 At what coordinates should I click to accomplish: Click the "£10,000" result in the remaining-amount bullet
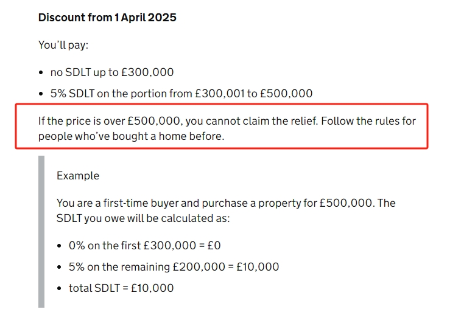coord(258,267)
